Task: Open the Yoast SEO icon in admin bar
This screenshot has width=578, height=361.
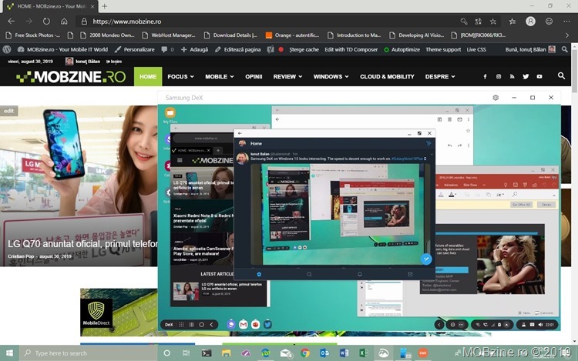Action: tap(271, 49)
